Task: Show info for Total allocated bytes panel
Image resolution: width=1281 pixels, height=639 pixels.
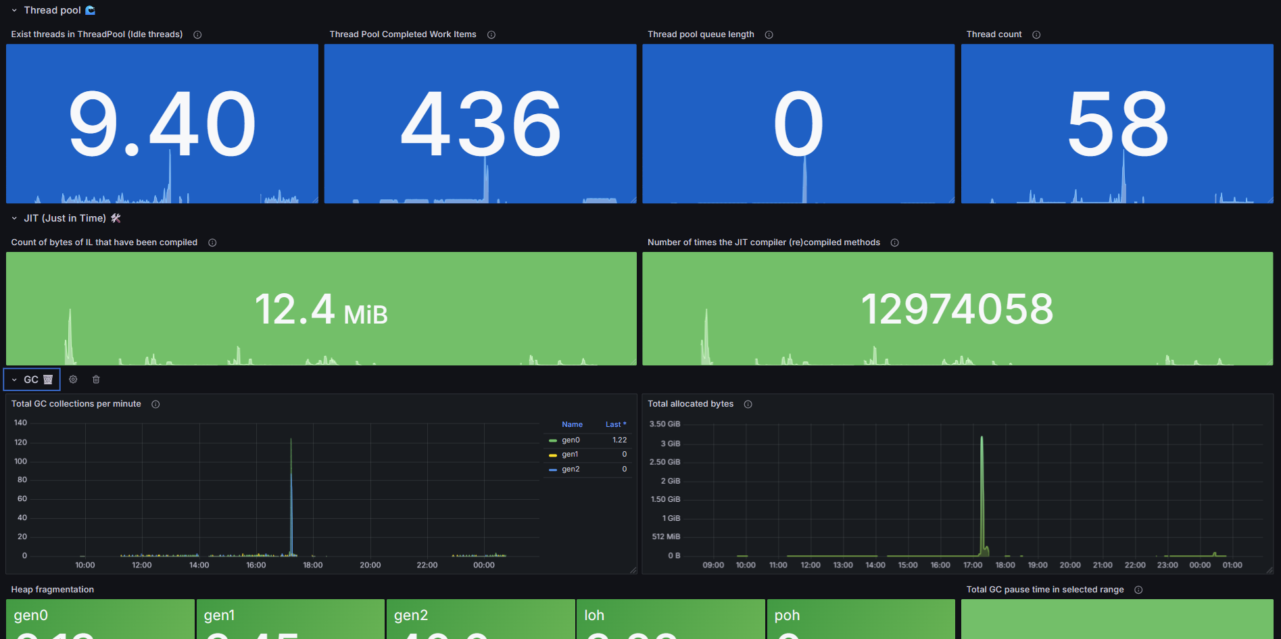Action: click(748, 404)
